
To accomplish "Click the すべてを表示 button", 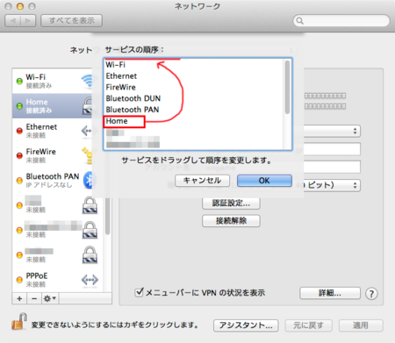I will click(x=71, y=21).
